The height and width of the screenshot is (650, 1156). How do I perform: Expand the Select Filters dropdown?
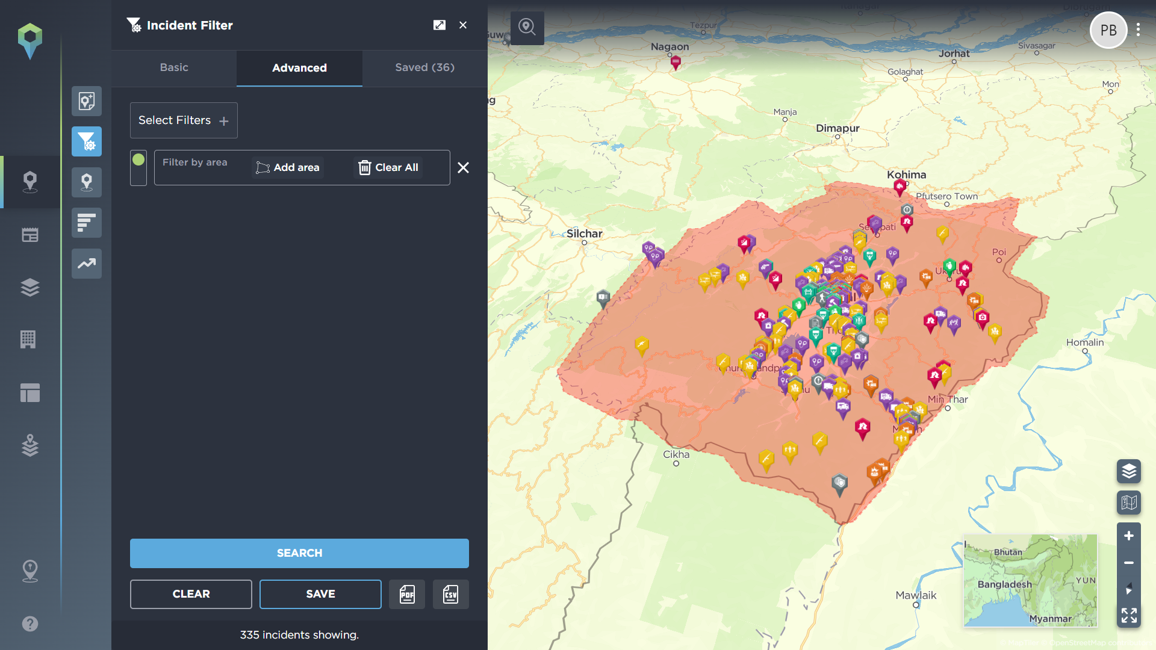tap(184, 120)
